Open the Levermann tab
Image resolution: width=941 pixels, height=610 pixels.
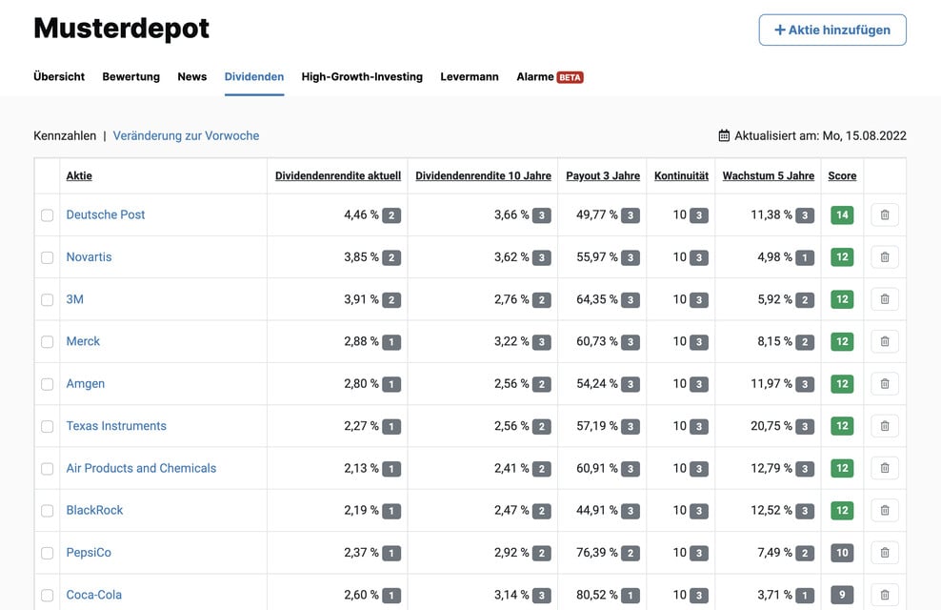pyautogui.click(x=470, y=77)
